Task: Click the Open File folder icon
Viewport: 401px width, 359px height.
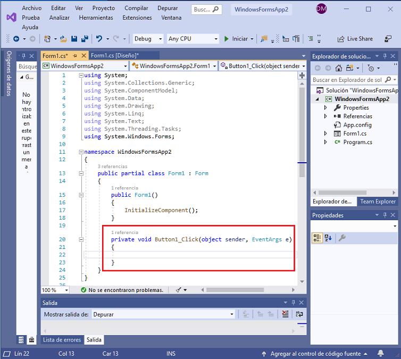Action: point(63,39)
